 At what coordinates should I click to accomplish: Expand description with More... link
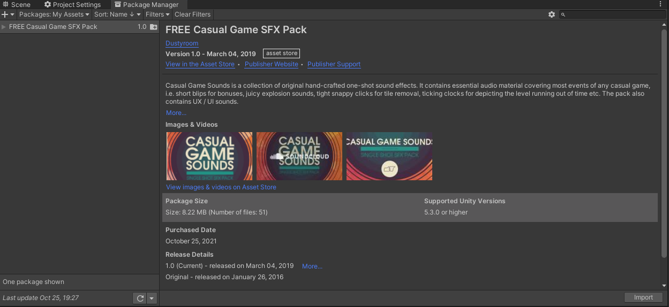(x=176, y=113)
